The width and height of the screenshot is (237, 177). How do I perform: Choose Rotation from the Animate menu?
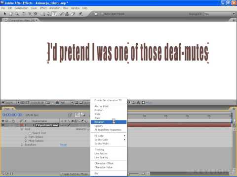[109, 122]
